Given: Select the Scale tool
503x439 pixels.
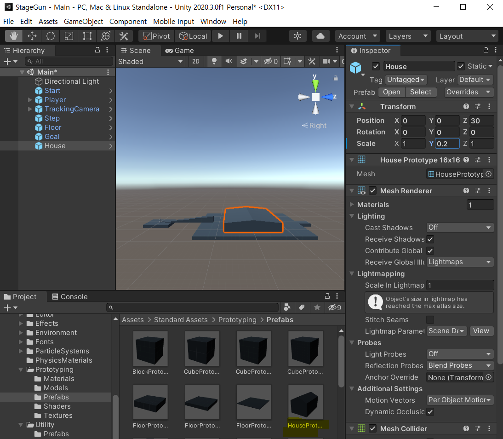Looking at the screenshot, I should click(x=69, y=36).
